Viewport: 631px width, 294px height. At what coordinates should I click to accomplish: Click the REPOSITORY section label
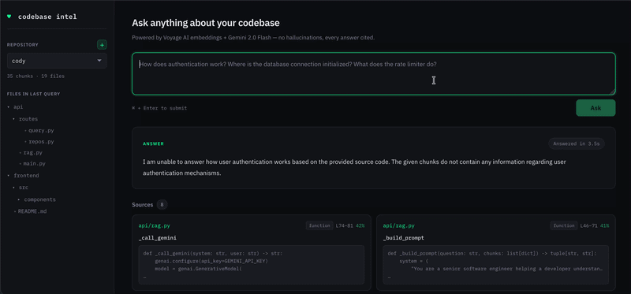tap(23, 45)
